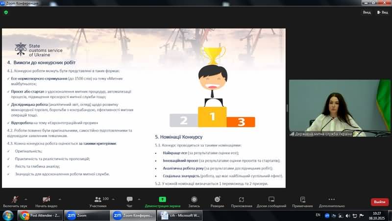Click Дополнительно more options icon

[x=332, y=201]
